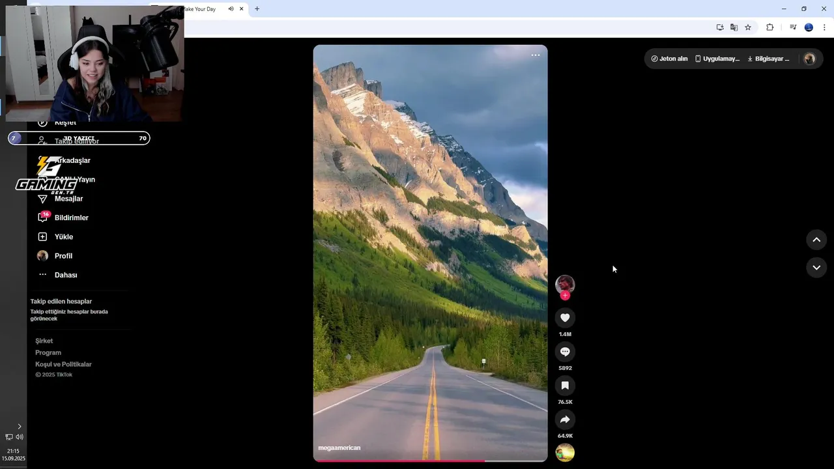The height and width of the screenshot is (469, 834).
Task: Go to next video with down arrow
Action: (816, 268)
